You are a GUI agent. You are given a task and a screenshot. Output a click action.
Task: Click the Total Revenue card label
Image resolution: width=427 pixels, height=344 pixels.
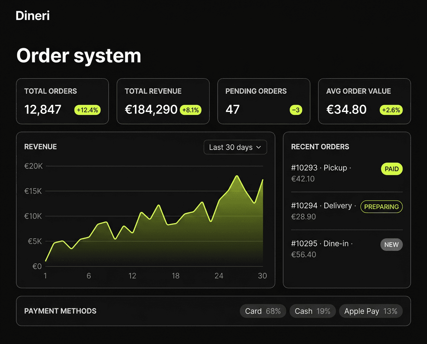click(x=153, y=91)
